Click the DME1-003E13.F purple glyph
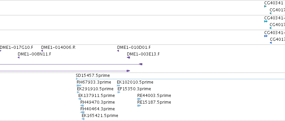Screen dimensions: 285x121 pyautogui.click(x=128, y=57)
